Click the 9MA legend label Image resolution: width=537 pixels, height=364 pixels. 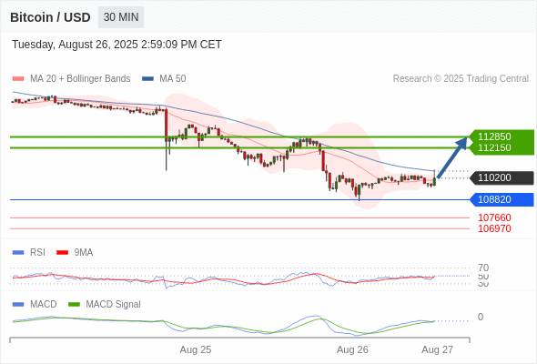(84, 253)
